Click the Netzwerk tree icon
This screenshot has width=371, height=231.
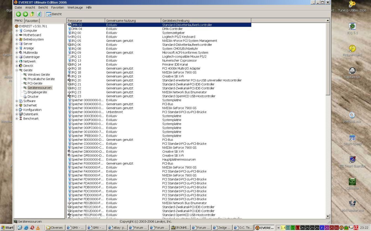pos(21,61)
